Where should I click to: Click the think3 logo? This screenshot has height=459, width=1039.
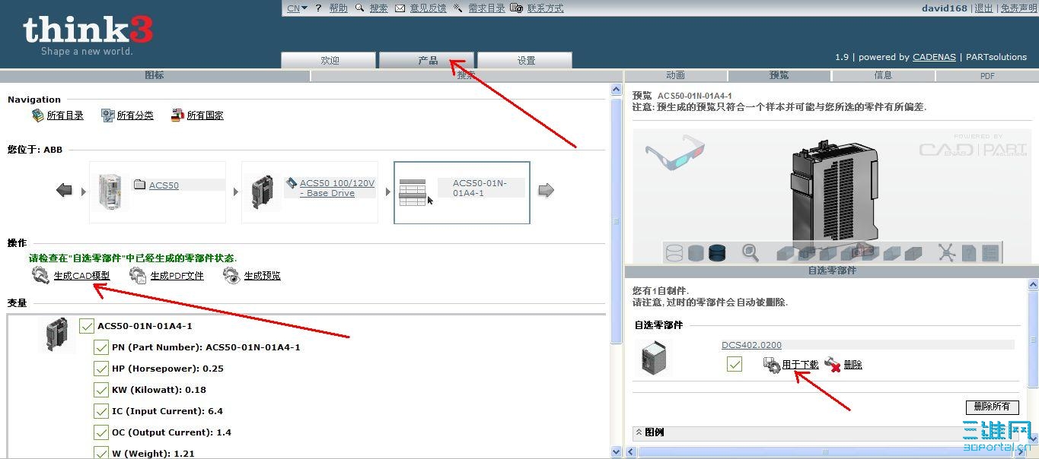tap(88, 35)
